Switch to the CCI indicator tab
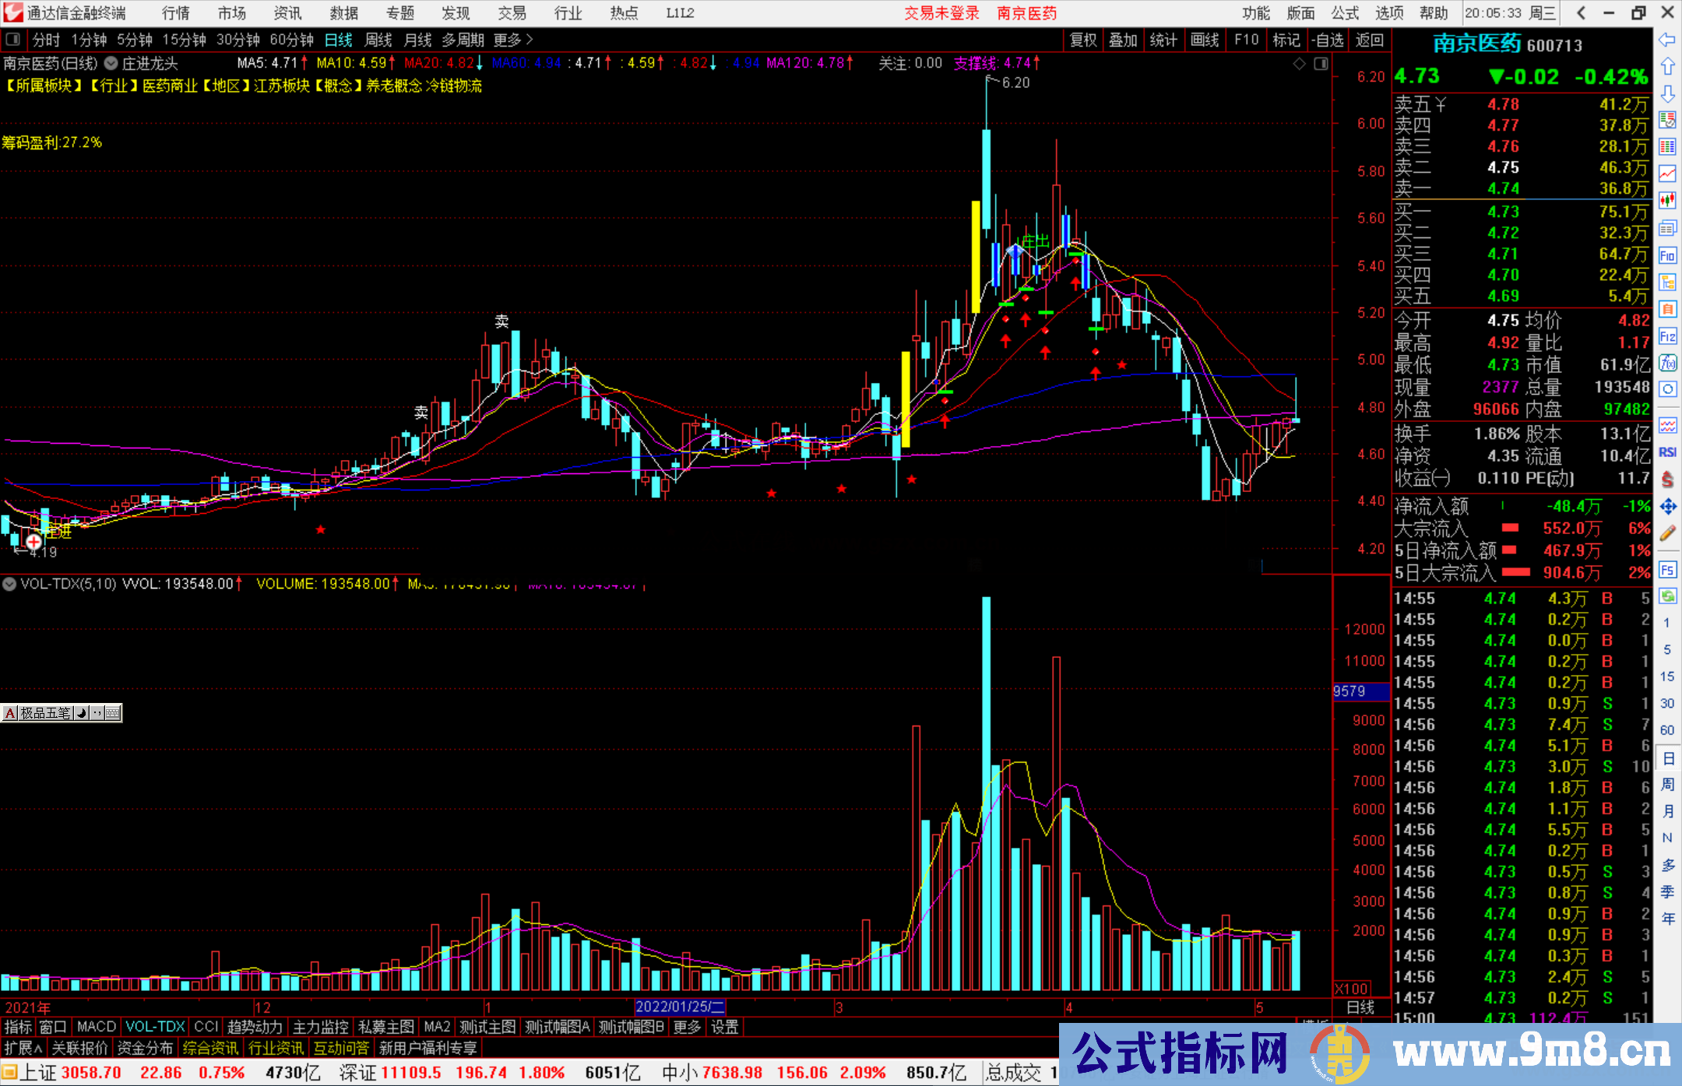 [206, 1027]
